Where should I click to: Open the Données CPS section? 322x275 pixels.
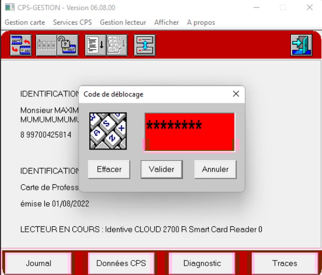[x=121, y=263]
